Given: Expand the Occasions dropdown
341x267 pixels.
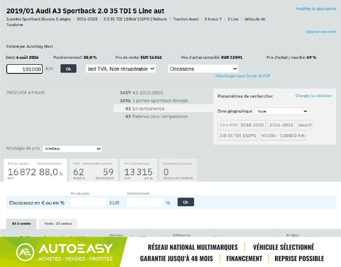Looking at the screenshot, I should click(203, 69).
